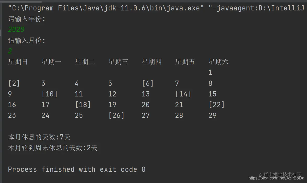Click the bracketed date [18]

pyautogui.click(x=83, y=105)
